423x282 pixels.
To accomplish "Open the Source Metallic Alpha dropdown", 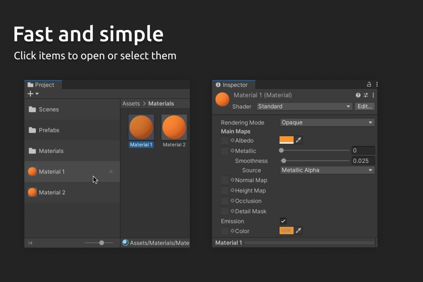I will click(x=327, y=170).
